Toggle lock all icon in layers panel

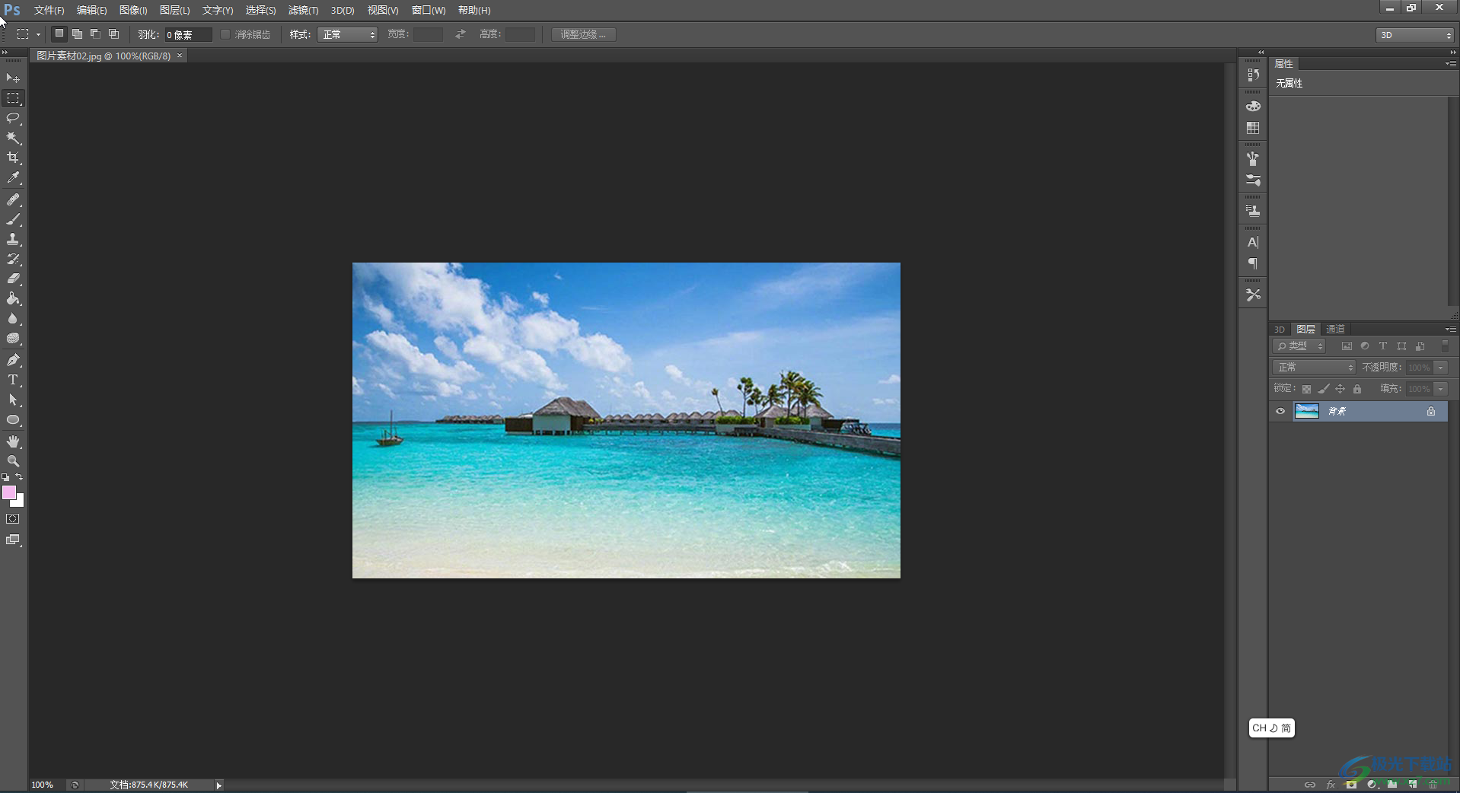(x=1357, y=389)
